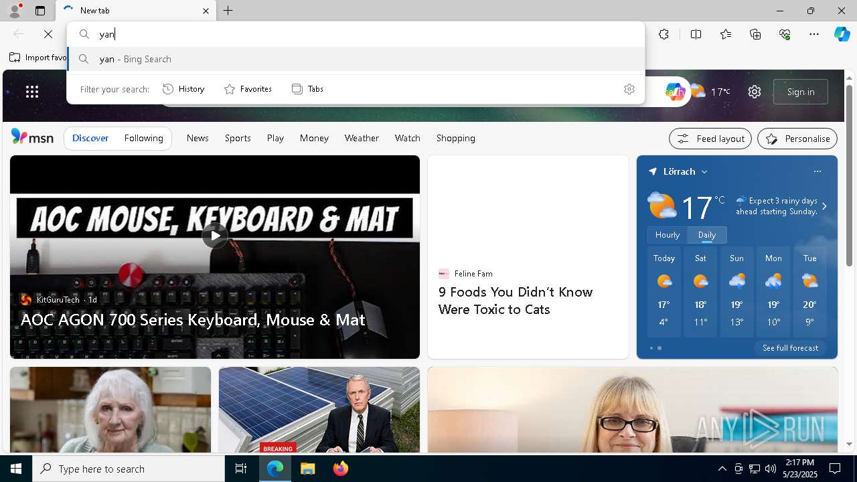Click See full forecast link

(x=790, y=348)
